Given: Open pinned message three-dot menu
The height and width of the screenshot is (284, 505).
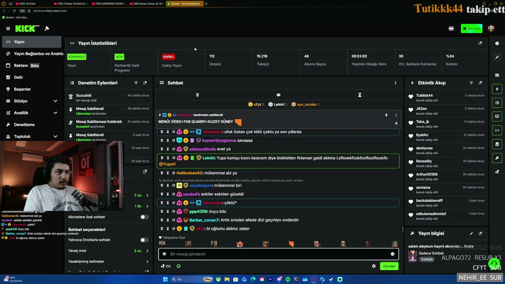Looking at the screenshot, I should pyautogui.click(x=396, y=115).
